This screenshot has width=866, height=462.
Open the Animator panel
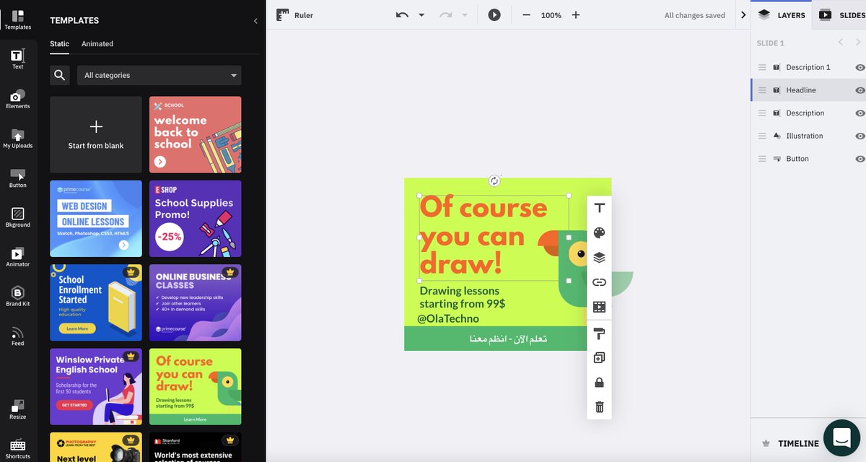tap(17, 257)
